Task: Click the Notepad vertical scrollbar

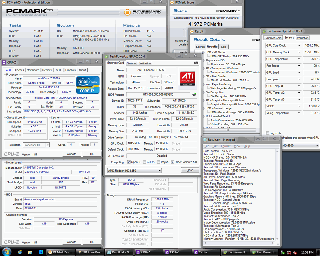Action: click(x=277, y=195)
